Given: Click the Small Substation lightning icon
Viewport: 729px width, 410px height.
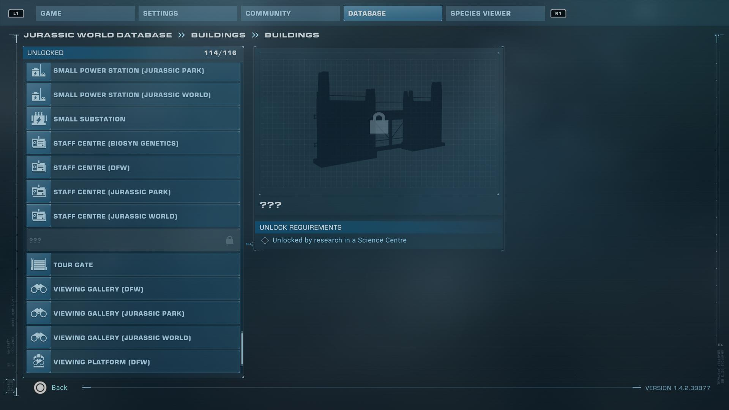Looking at the screenshot, I should click(39, 119).
